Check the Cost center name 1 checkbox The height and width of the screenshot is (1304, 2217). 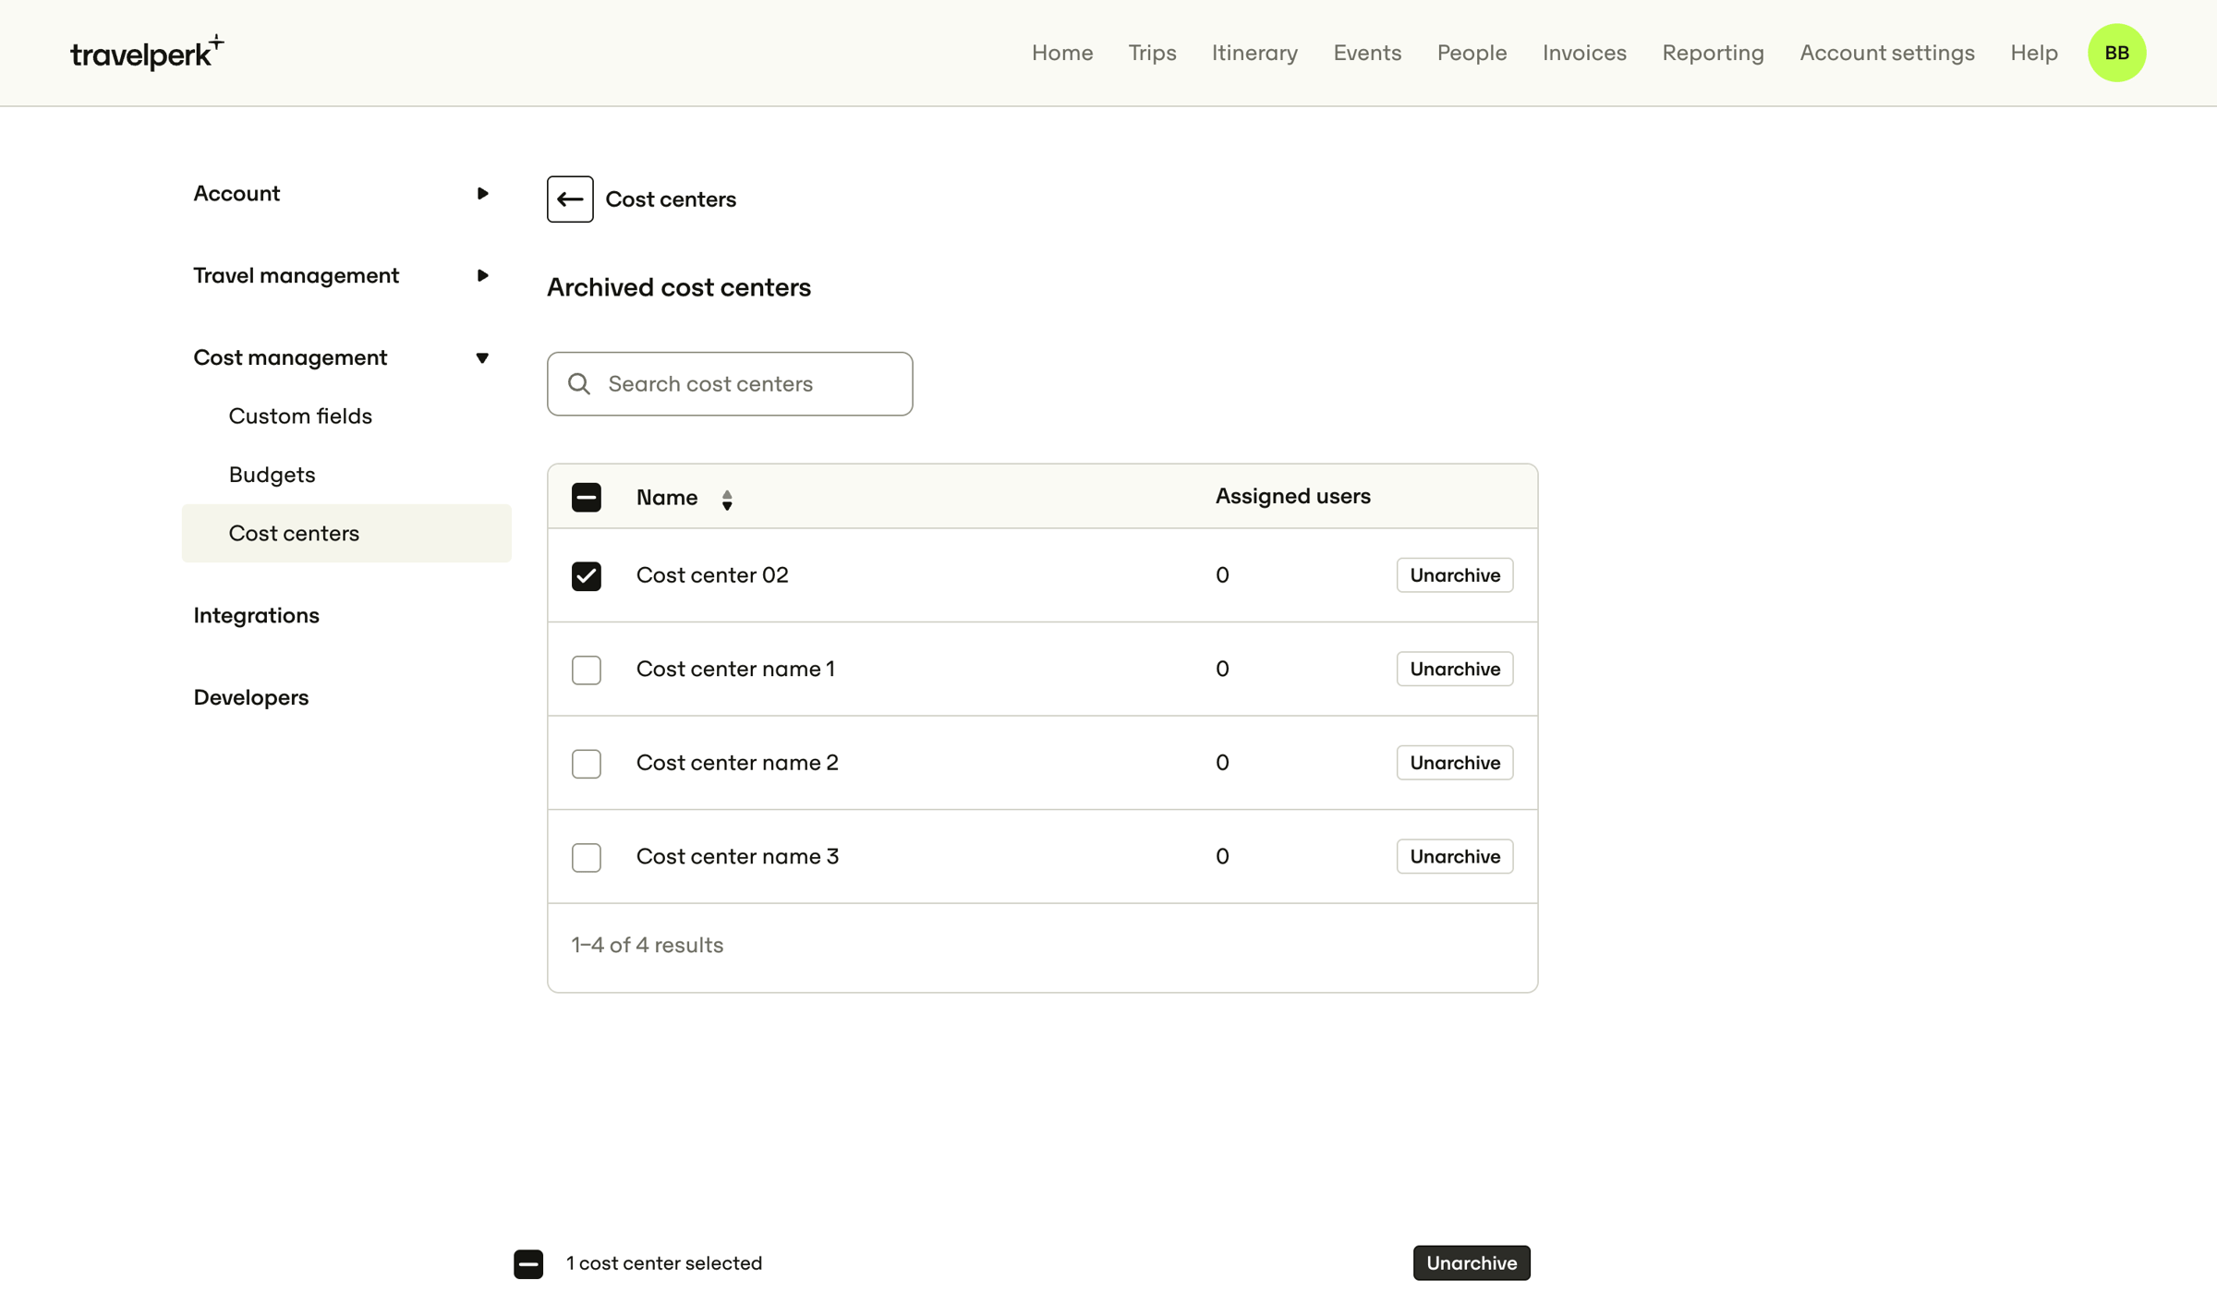coord(587,670)
